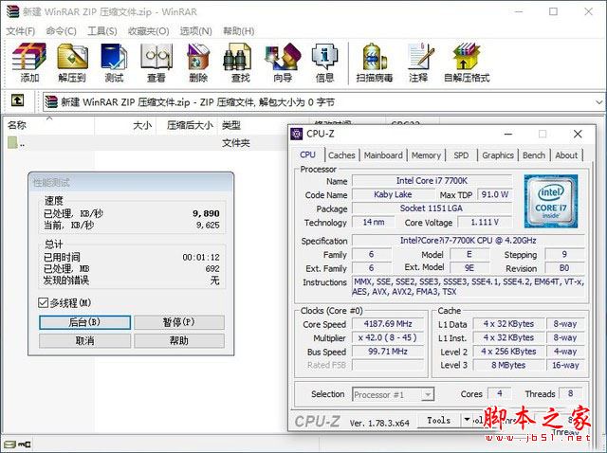The width and height of the screenshot is (607, 453).
Task: Sort by Size (大小) column header
Action: 125,125
